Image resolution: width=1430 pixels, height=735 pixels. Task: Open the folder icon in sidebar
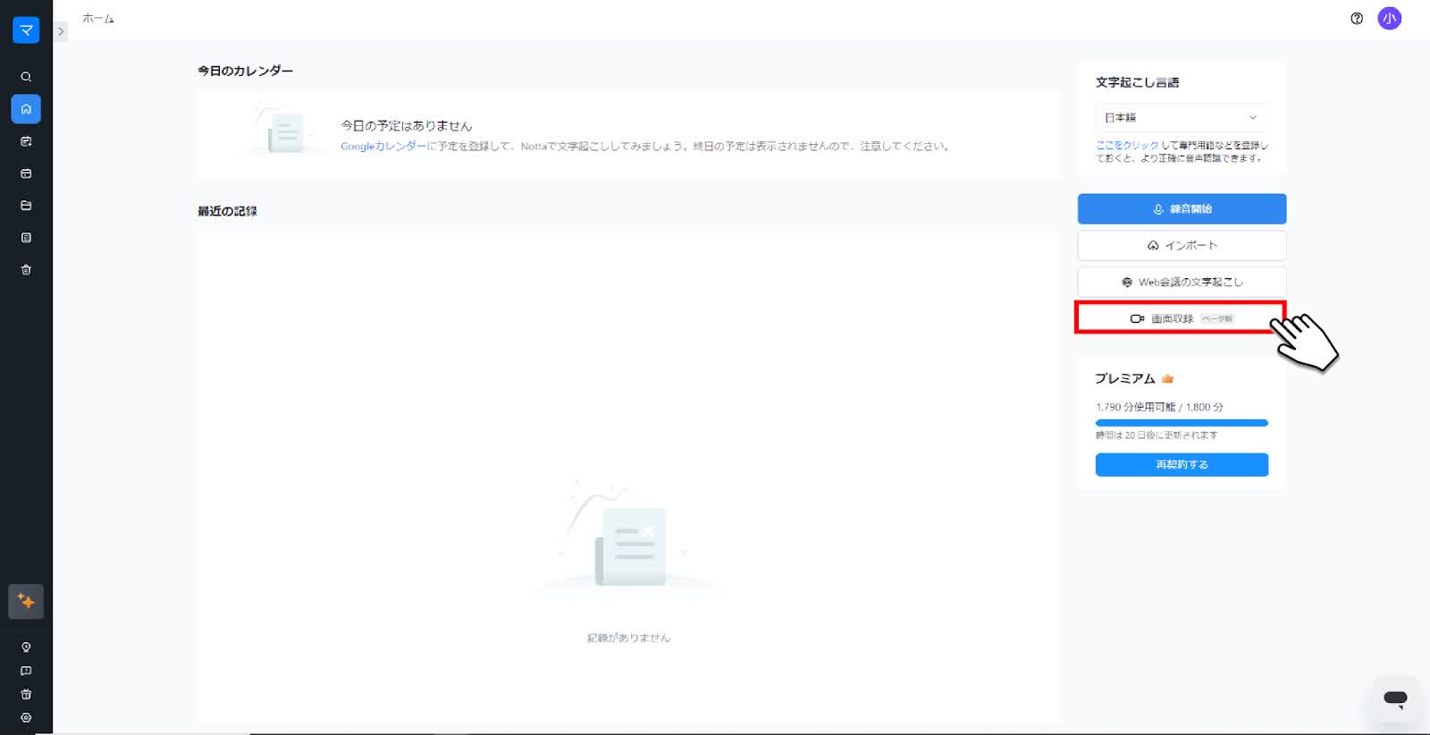(x=26, y=206)
